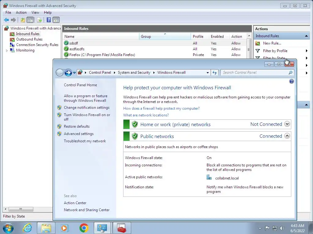This screenshot has height=234, width=313.
Task: Open Change notification settings
Action: pyautogui.click(x=87, y=108)
